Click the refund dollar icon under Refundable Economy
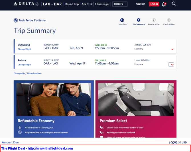Image resolution: width=191 pixels, height=152 pixels. tap(20, 132)
